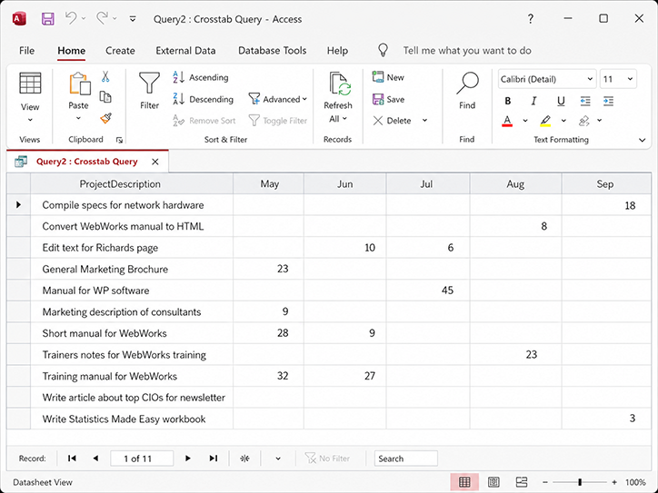
Task: Click the Increase indent icon
Action: click(x=609, y=101)
